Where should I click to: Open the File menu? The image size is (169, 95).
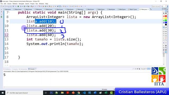tap(2, 4)
